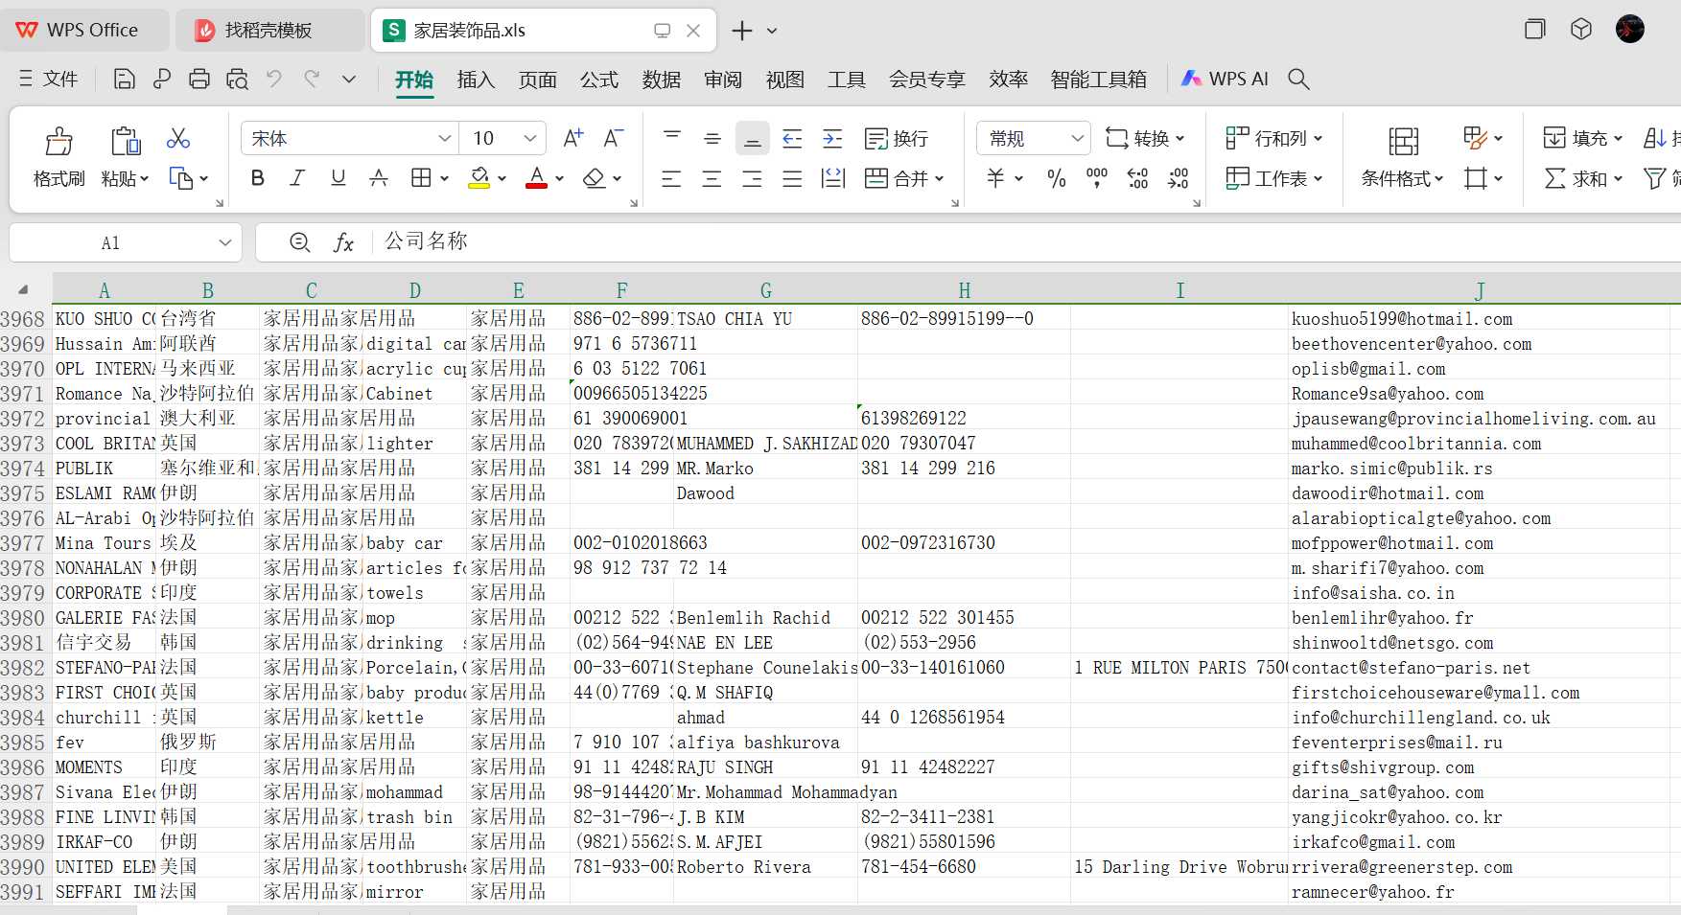
Task: Increase decimal places
Action: click(1137, 178)
